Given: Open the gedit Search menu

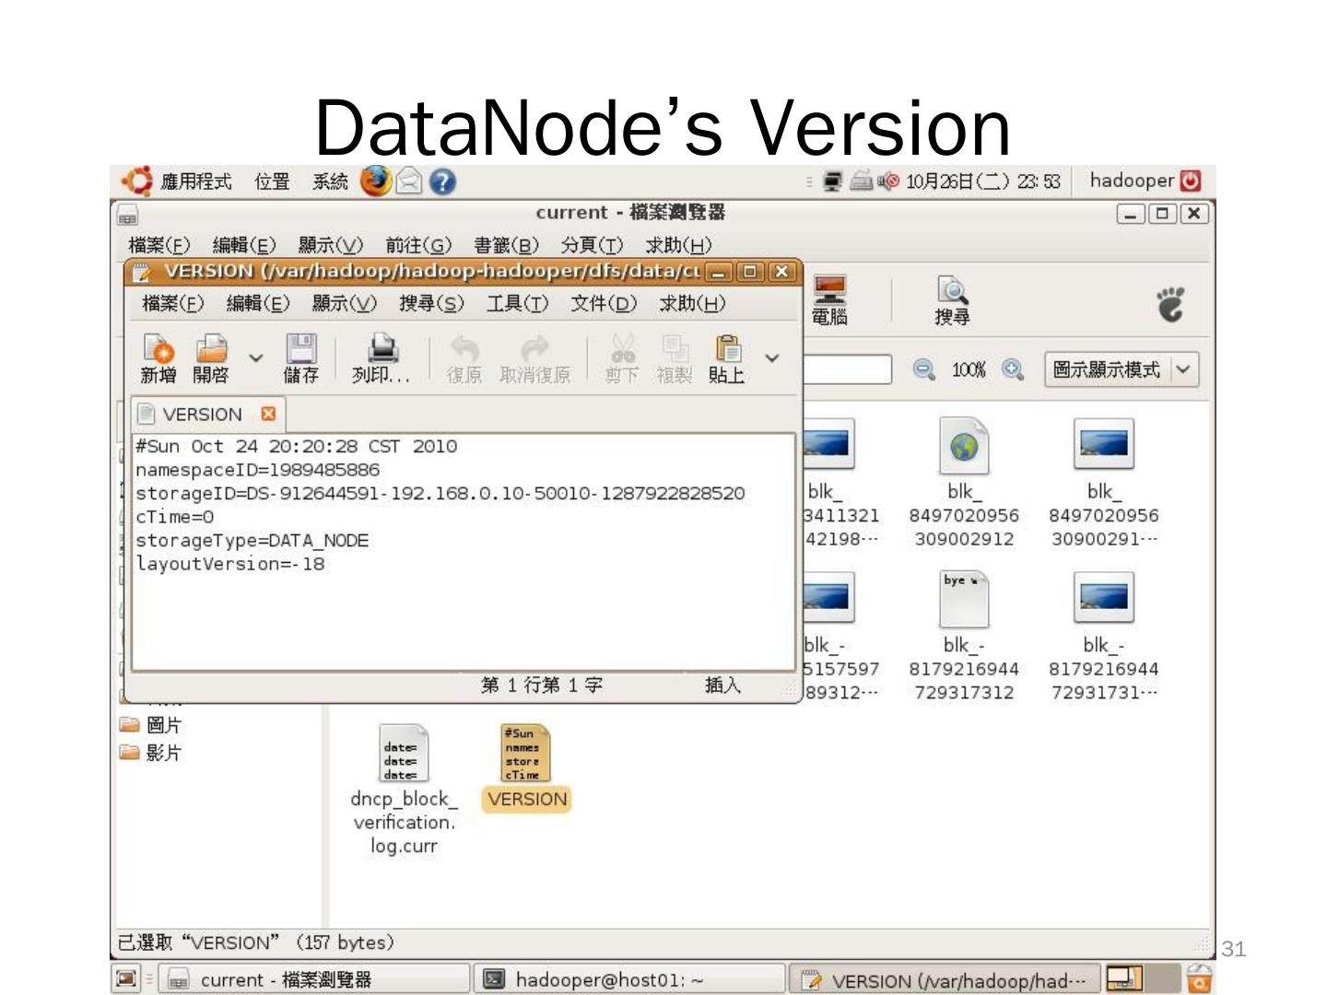Looking at the screenshot, I should pyautogui.click(x=431, y=303).
